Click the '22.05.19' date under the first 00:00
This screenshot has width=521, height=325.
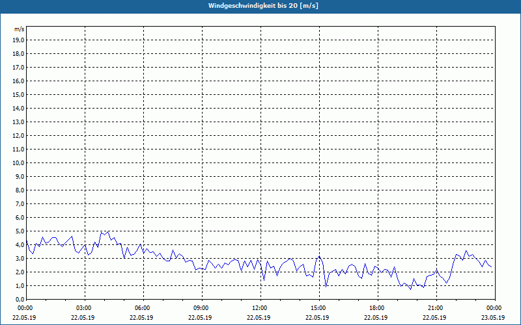tap(24, 317)
